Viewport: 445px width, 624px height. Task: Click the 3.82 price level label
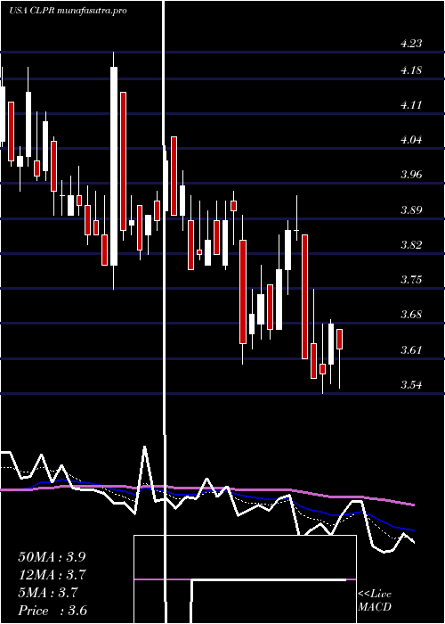pyautogui.click(x=411, y=245)
